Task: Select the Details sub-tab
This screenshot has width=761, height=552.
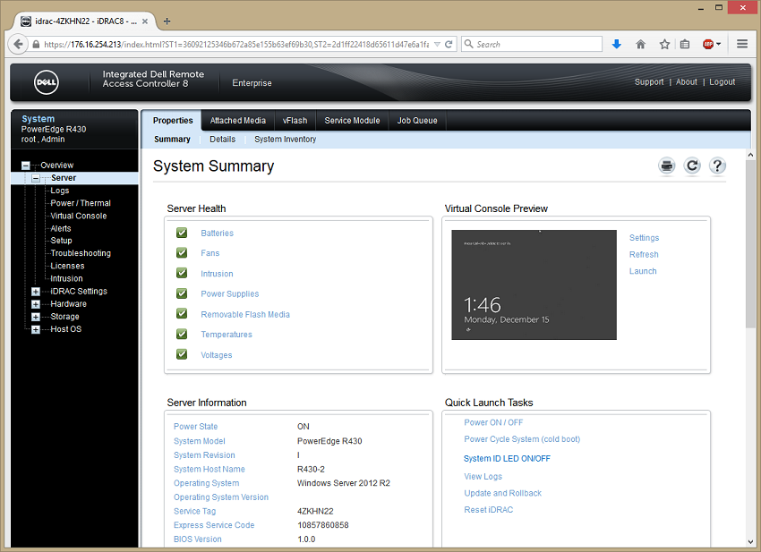Action: (x=222, y=140)
